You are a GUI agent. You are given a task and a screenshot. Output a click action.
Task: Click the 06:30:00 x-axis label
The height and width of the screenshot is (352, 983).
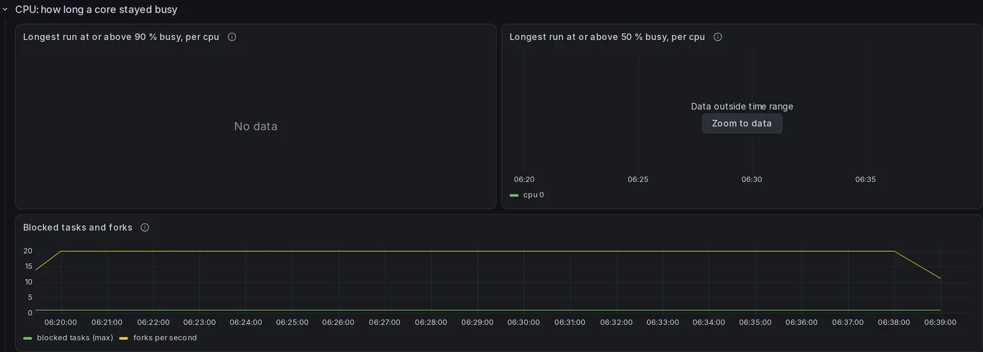coord(523,323)
